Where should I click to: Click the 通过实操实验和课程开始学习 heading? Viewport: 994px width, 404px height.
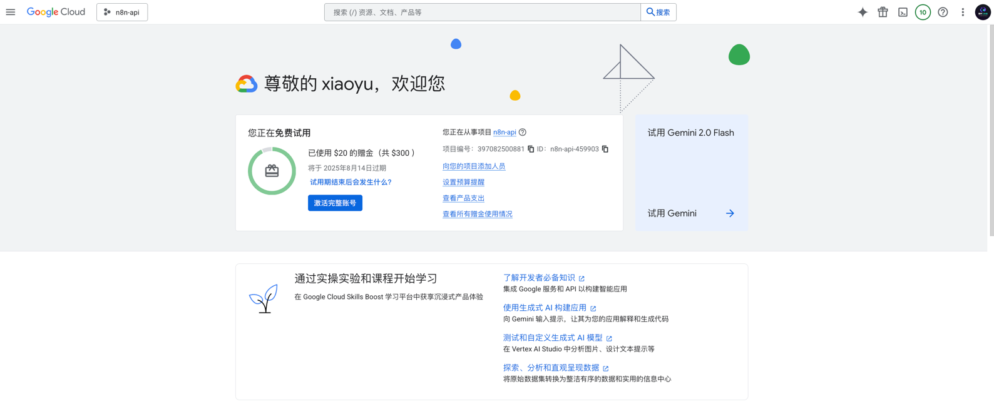(x=366, y=278)
